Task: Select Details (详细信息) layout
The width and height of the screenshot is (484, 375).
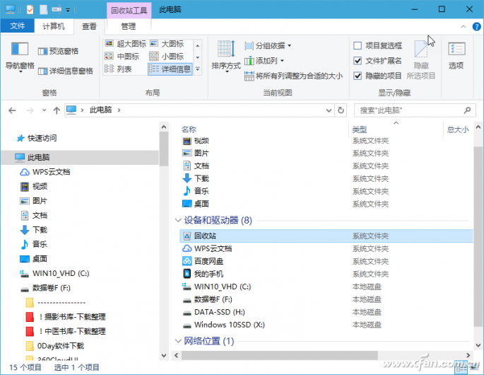Action: 170,69
